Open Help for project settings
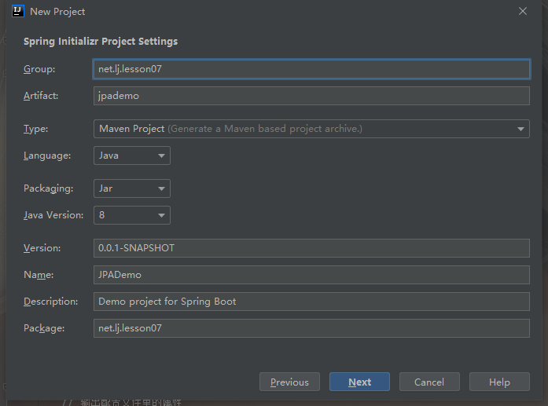Screen dimensions: 548x406 tap(499, 382)
